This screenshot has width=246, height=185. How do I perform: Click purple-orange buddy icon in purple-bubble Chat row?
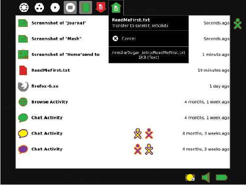138,149
